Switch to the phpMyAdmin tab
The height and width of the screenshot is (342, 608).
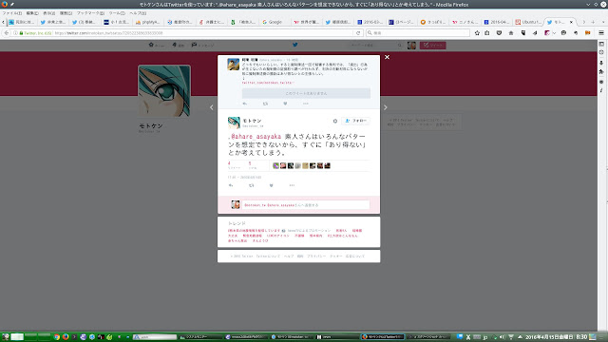[147, 22]
